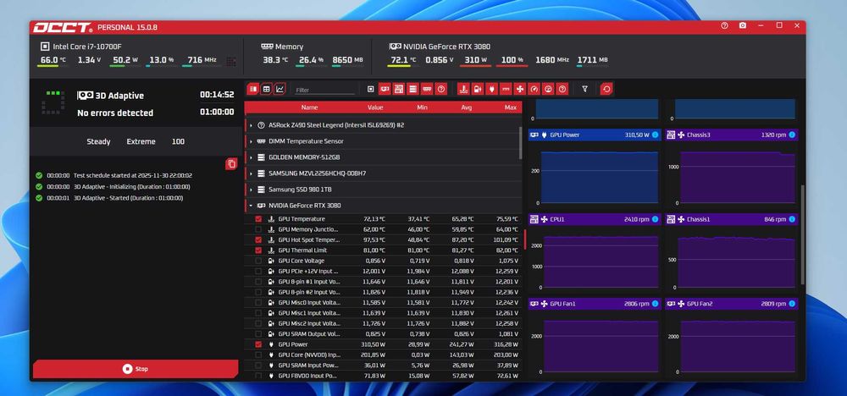Click the funnel filter icon
This screenshot has width=847, height=396.
584,89
